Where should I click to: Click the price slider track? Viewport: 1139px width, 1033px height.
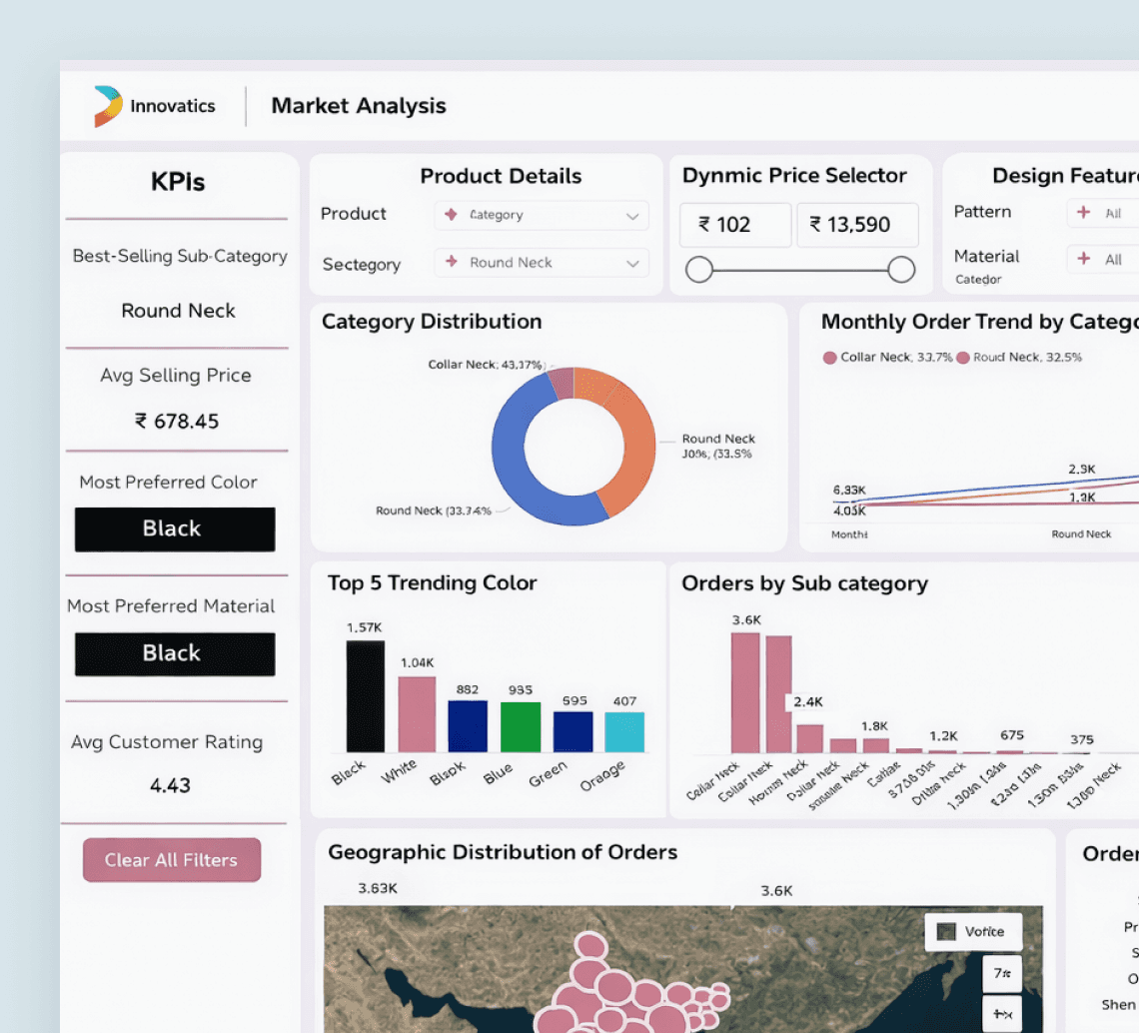[799, 270]
